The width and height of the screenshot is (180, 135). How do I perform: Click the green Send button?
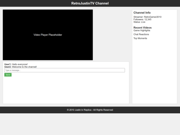click(8, 75)
